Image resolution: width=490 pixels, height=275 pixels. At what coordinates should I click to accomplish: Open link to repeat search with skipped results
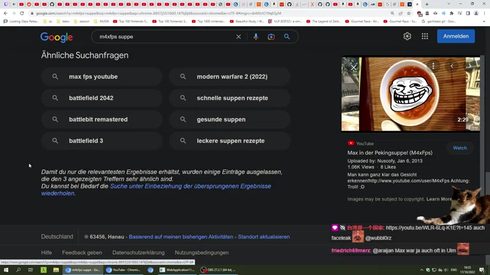(156, 190)
